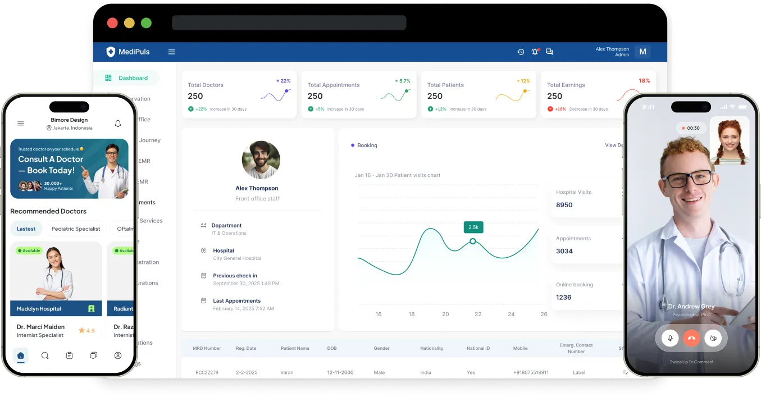Image resolution: width=761 pixels, height=397 pixels.
Task: Mute the microphone in the video call
Action: tap(669, 338)
